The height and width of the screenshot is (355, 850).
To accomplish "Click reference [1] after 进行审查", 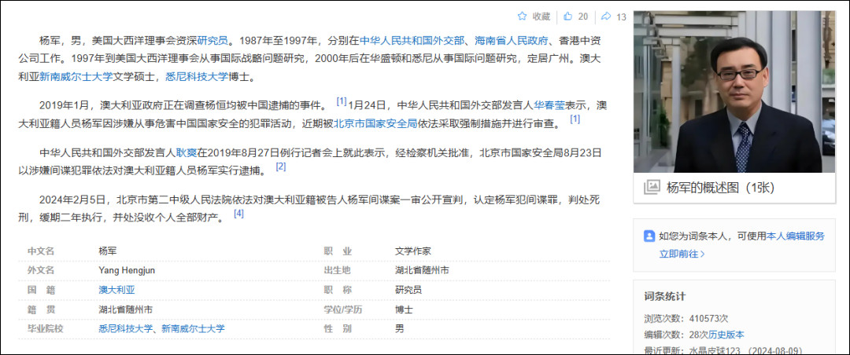I will pyautogui.click(x=575, y=119).
